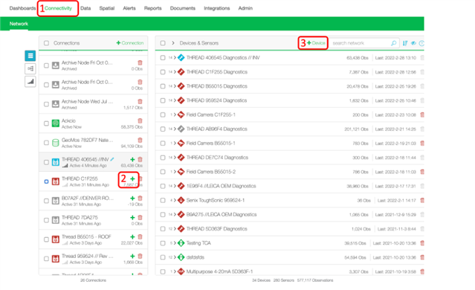Image resolution: width=475 pixels, height=290 pixels.
Task: Select THREAD DE7C74 Diagnostics device row
Action: tap(290, 158)
